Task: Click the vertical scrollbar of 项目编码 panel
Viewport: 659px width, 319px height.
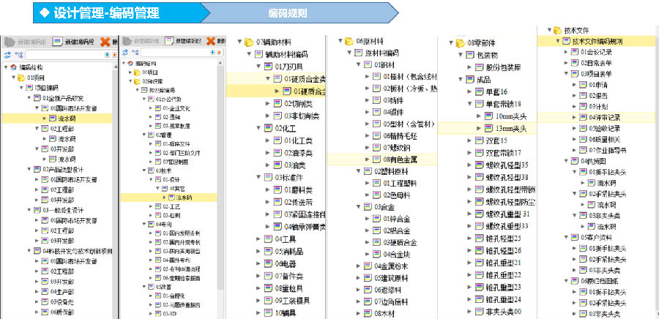Action: (116, 189)
